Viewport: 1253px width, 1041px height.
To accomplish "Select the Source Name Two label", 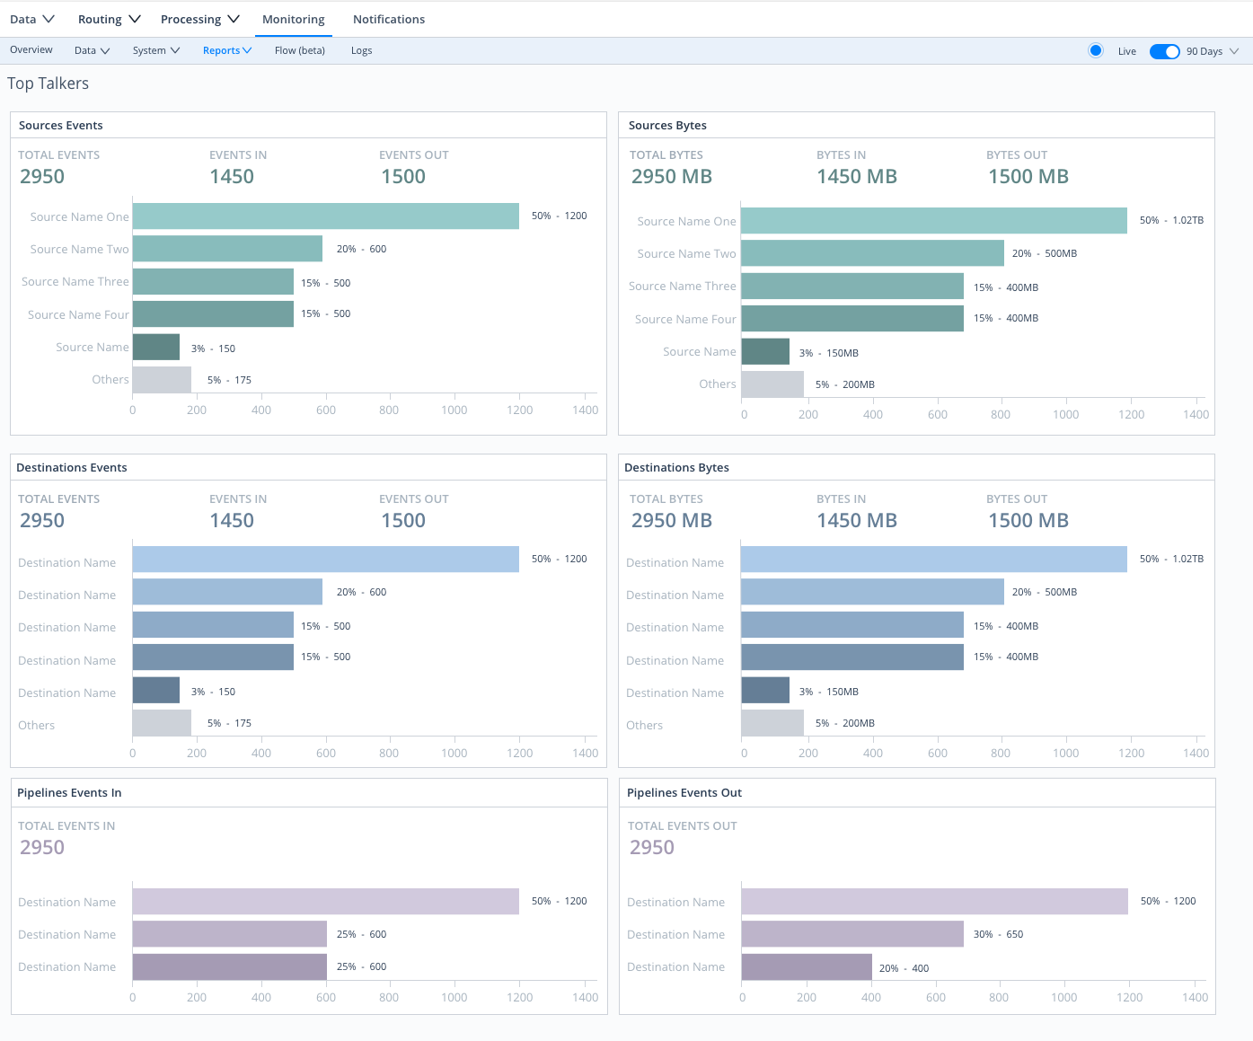I will pyautogui.click(x=78, y=249).
